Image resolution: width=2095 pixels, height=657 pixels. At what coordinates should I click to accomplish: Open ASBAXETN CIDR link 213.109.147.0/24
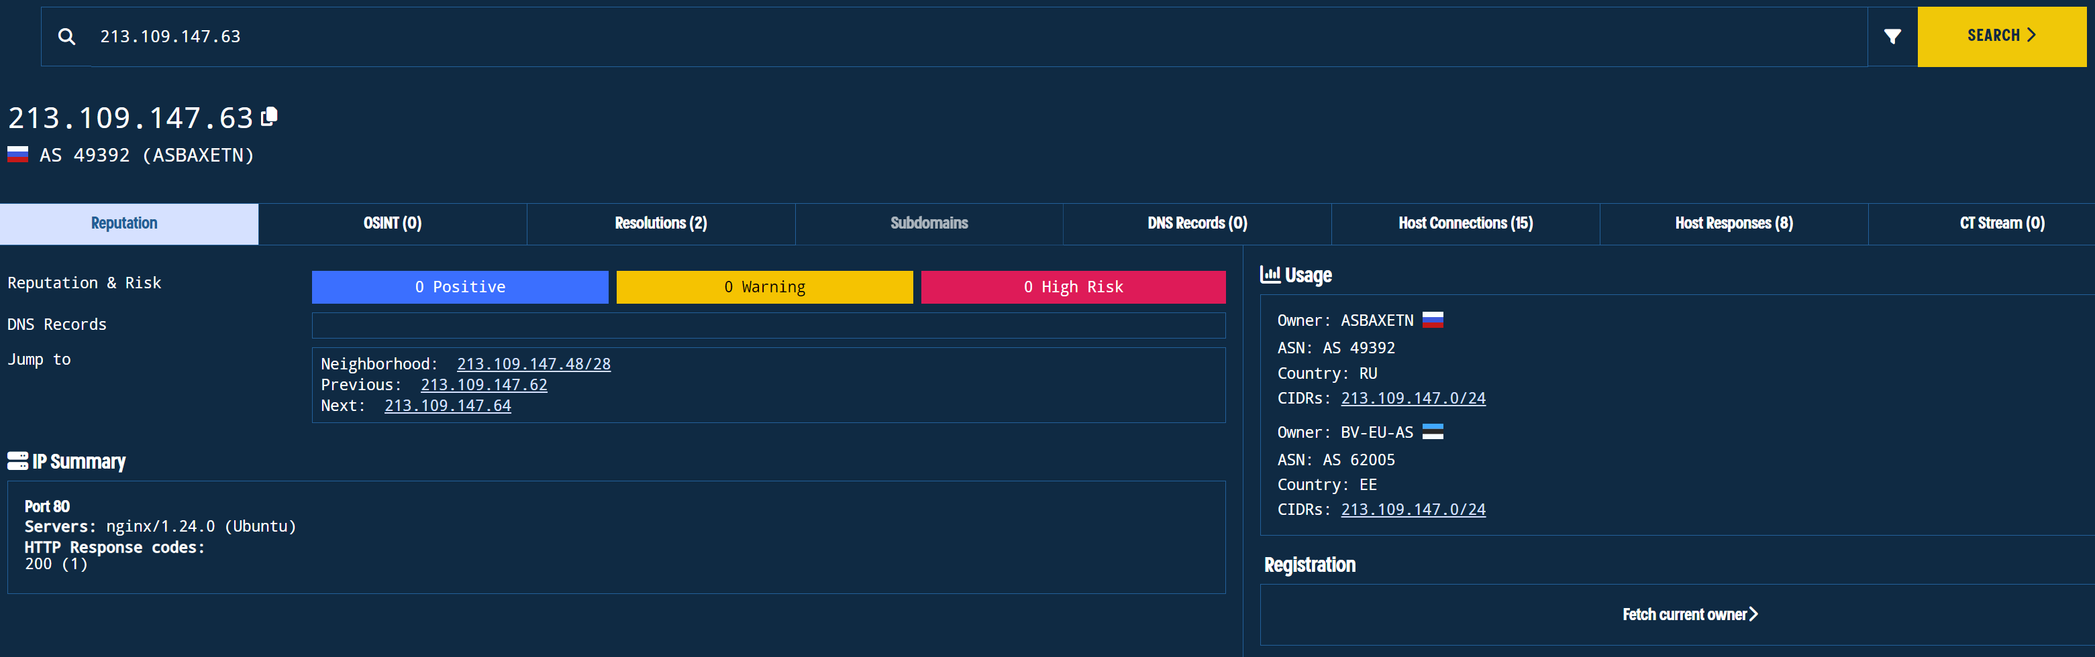[1413, 398]
